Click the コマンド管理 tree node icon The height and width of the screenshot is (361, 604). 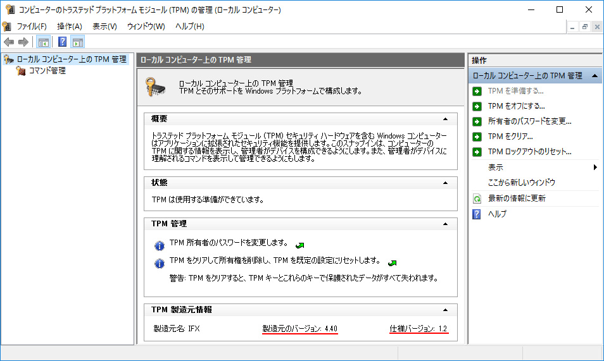pos(21,71)
